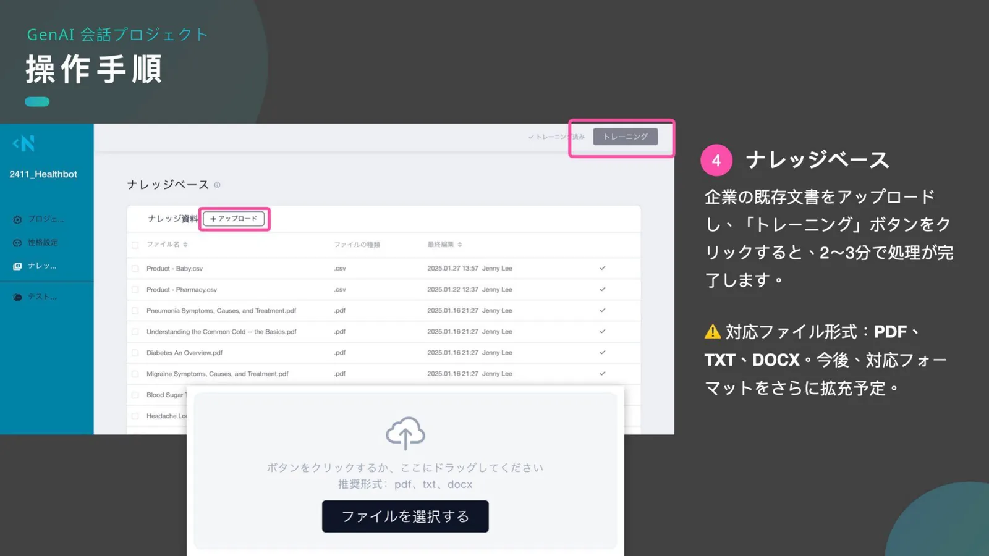Screen dimensions: 989x556
Task: Check the Pneumonia Symptoms file checkbox
Action: (x=135, y=311)
